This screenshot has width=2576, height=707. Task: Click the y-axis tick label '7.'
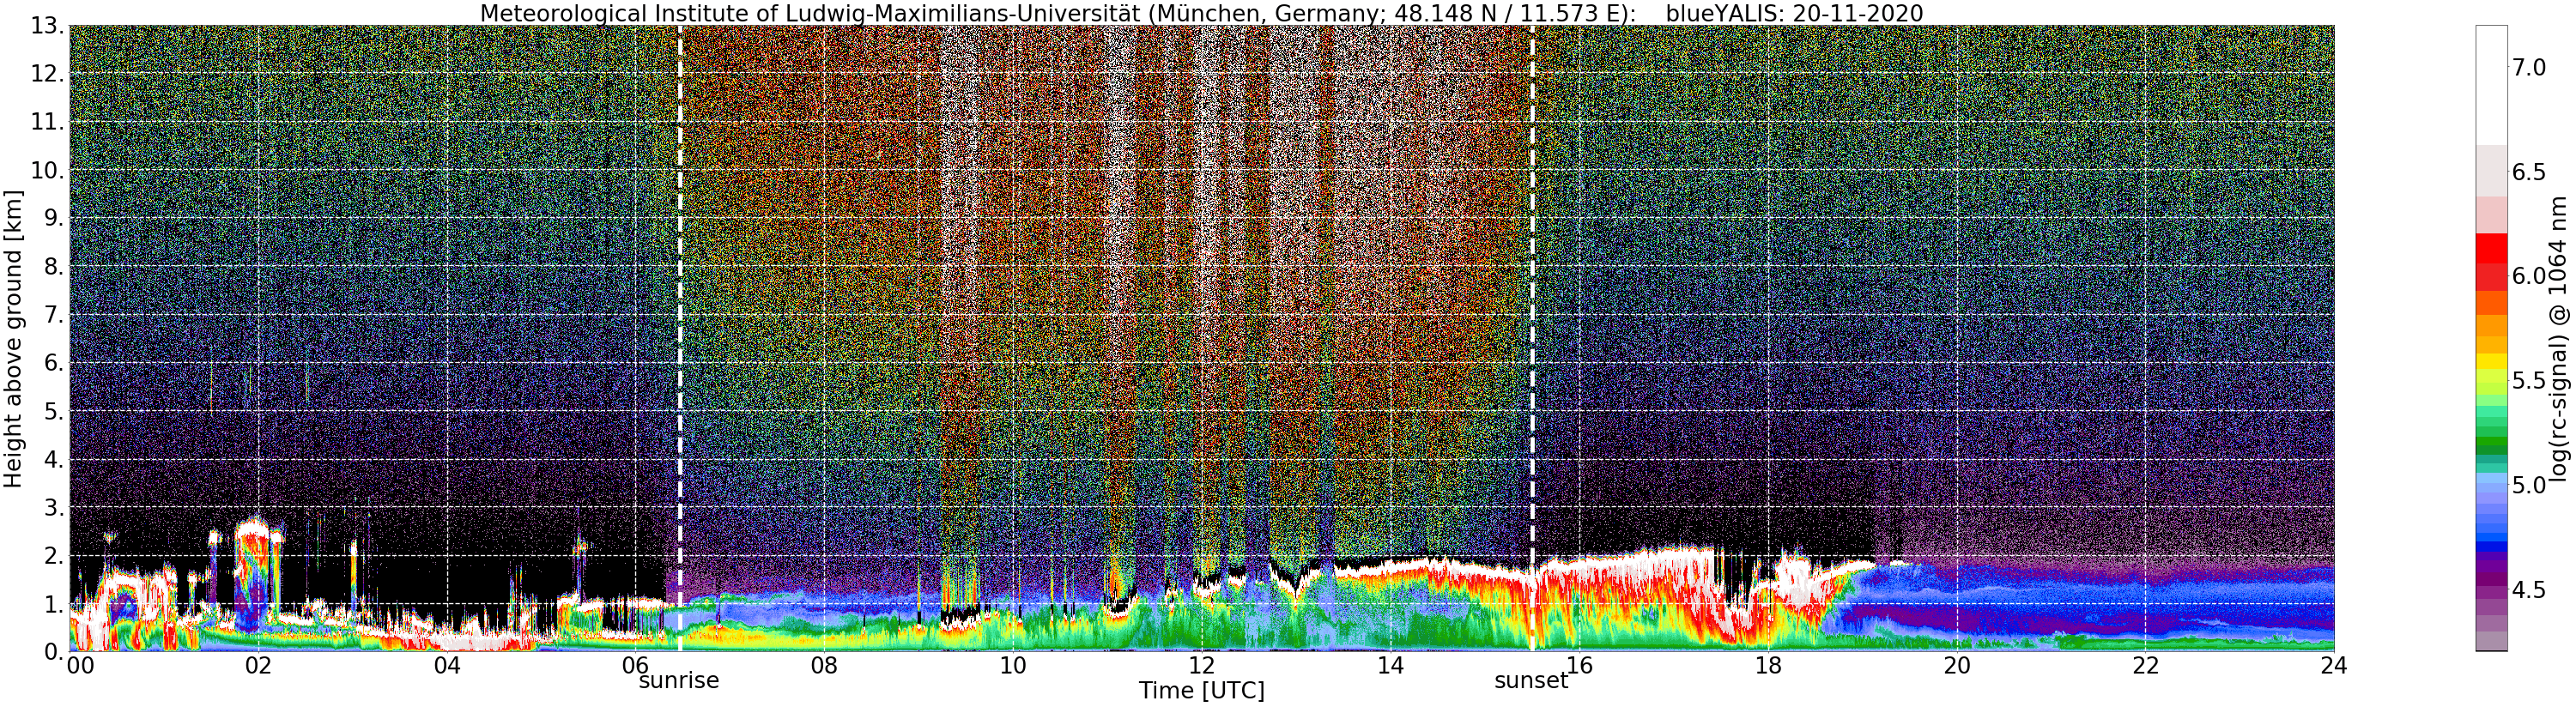(x=54, y=315)
